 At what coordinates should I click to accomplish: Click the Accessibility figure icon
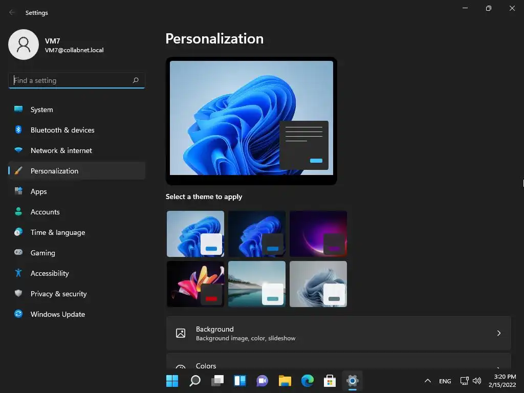tap(18, 273)
